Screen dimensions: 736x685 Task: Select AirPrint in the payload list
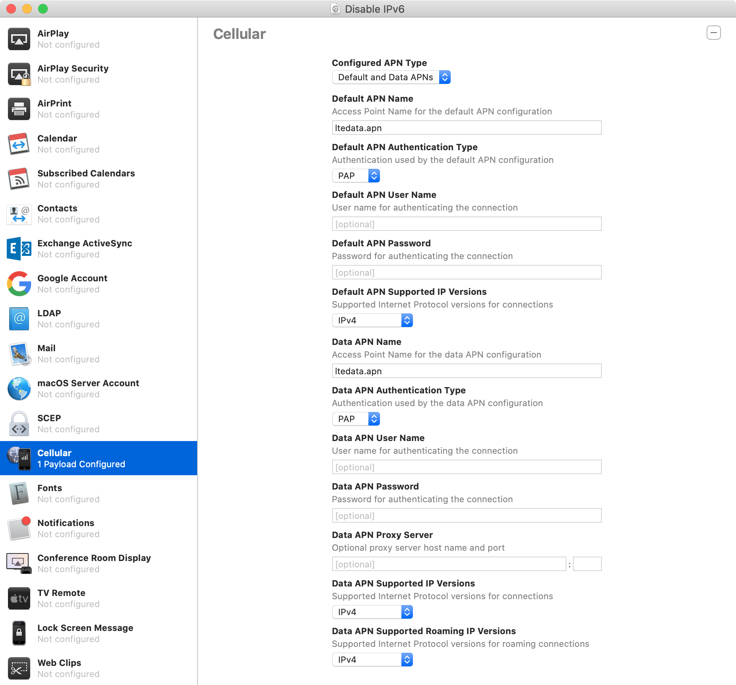pyautogui.click(x=99, y=109)
